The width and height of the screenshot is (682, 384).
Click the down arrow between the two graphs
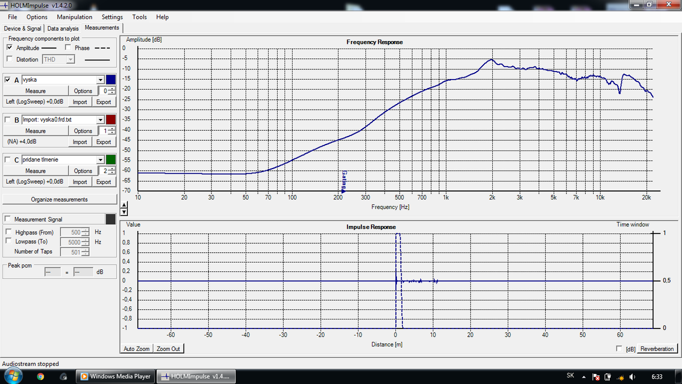[124, 211]
